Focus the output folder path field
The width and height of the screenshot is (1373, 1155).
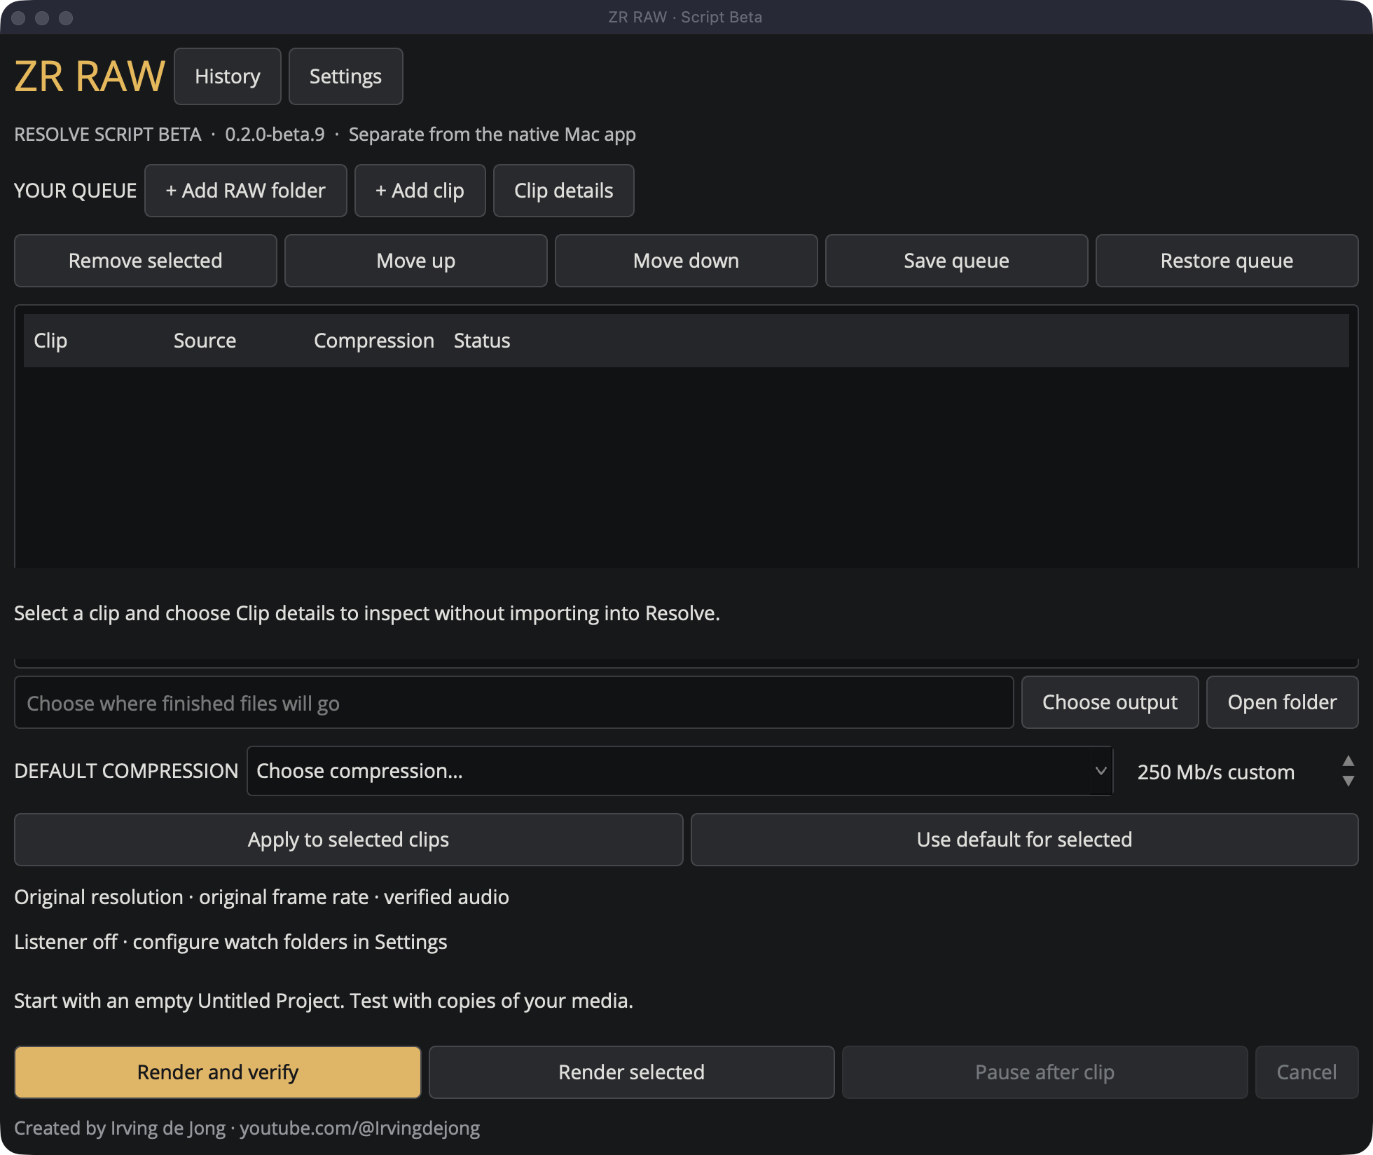point(513,703)
